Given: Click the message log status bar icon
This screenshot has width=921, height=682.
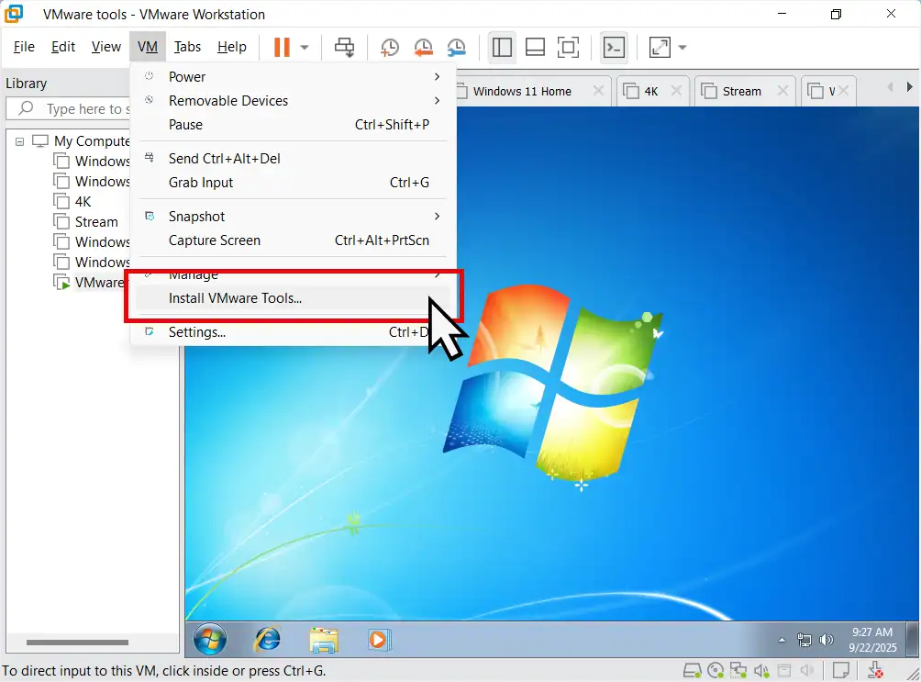Looking at the screenshot, I should (x=841, y=670).
